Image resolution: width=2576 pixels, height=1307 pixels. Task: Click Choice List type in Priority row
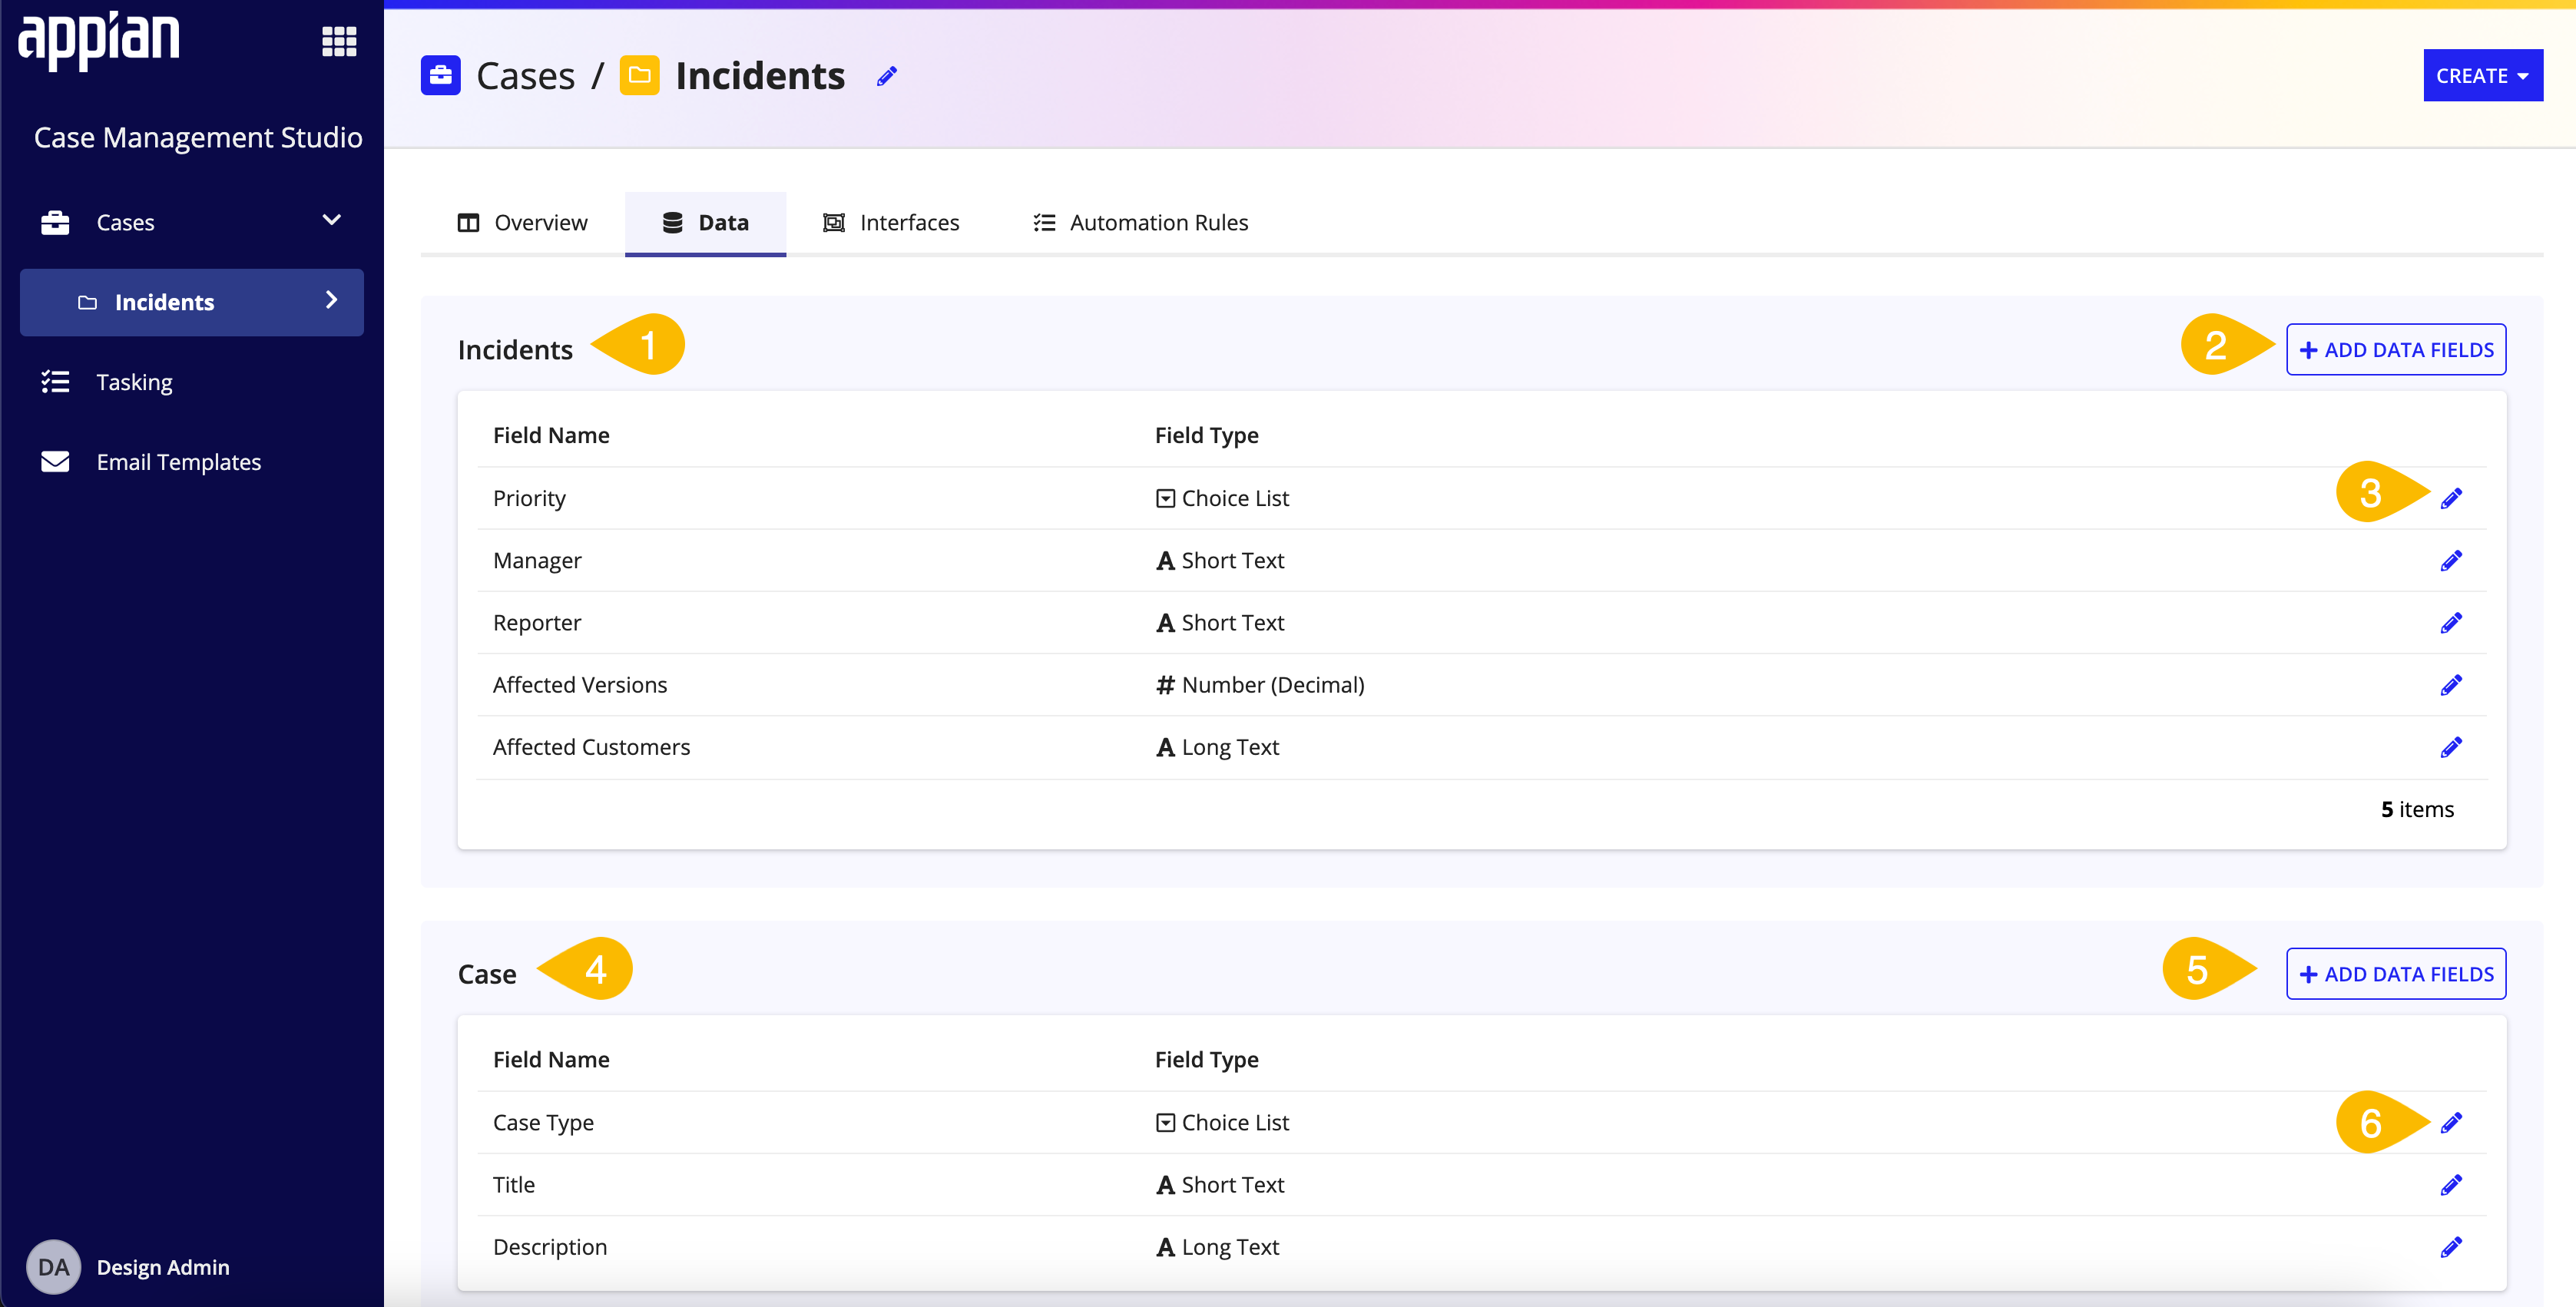pyautogui.click(x=1222, y=498)
